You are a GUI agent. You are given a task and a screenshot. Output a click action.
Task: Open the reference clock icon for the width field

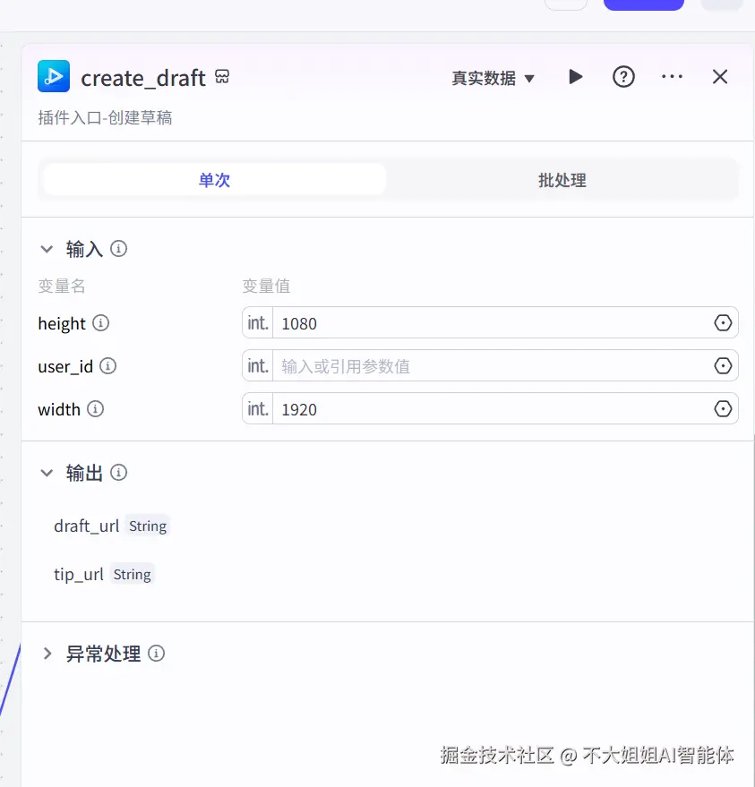[723, 409]
